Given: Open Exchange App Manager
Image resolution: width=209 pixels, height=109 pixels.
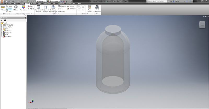Looking at the screenshot, I should [53, 9].
